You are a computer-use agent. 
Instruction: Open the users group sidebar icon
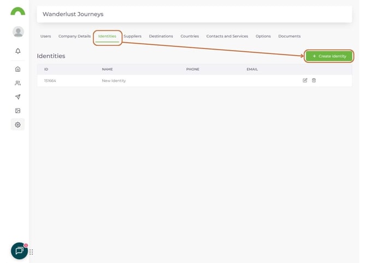tap(17, 83)
